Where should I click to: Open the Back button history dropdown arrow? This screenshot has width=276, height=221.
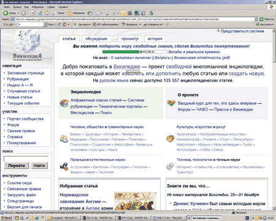tap(18, 14)
